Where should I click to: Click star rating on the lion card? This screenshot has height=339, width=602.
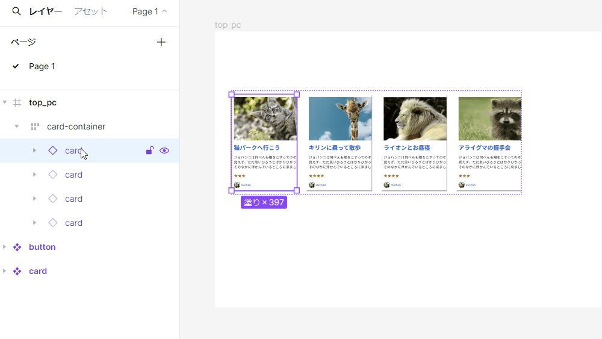(x=391, y=176)
